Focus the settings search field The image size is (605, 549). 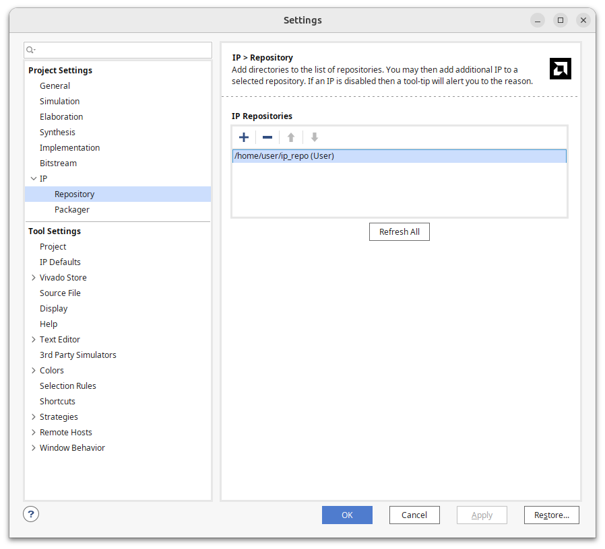pyautogui.click(x=118, y=50)
